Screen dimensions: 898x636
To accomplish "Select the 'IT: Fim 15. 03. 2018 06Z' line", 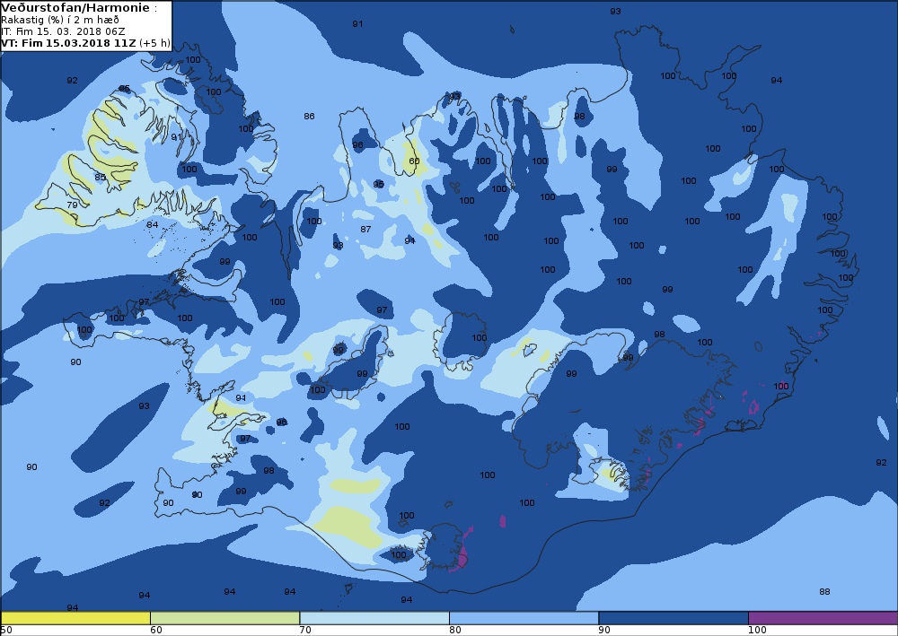I will pyautogui.click(x=63, y=31).
